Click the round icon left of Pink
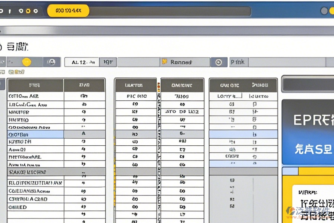Image resolution: width=334 pixels, height=223 pixels. [x=219, y=62]
